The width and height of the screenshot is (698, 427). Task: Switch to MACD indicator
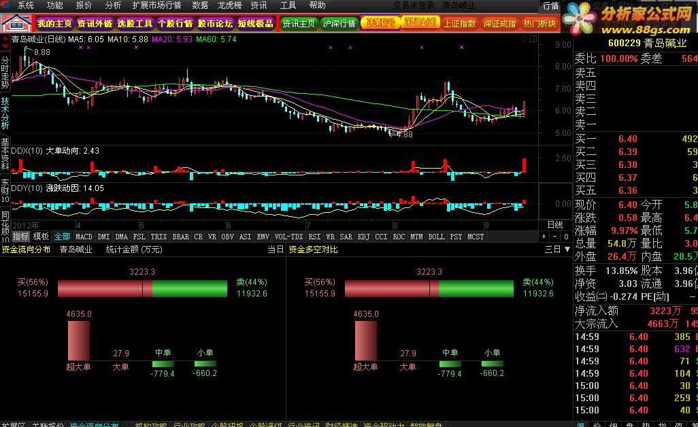point(84,237)
